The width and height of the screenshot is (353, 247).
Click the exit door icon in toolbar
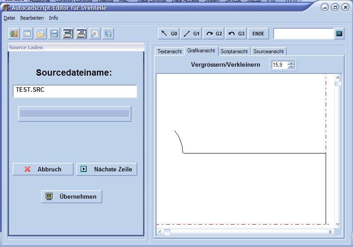[14, 34]
